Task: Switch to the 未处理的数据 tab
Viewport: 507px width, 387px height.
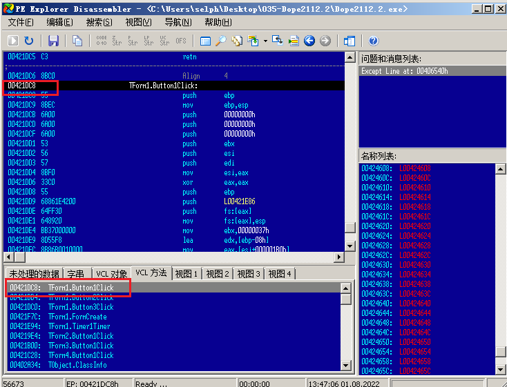Action: pos(35,274)
